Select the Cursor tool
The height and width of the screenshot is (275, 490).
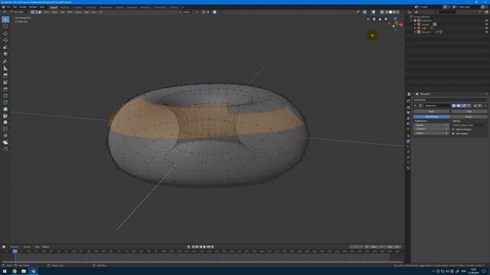pyautogui.click(x=5, y=26)
